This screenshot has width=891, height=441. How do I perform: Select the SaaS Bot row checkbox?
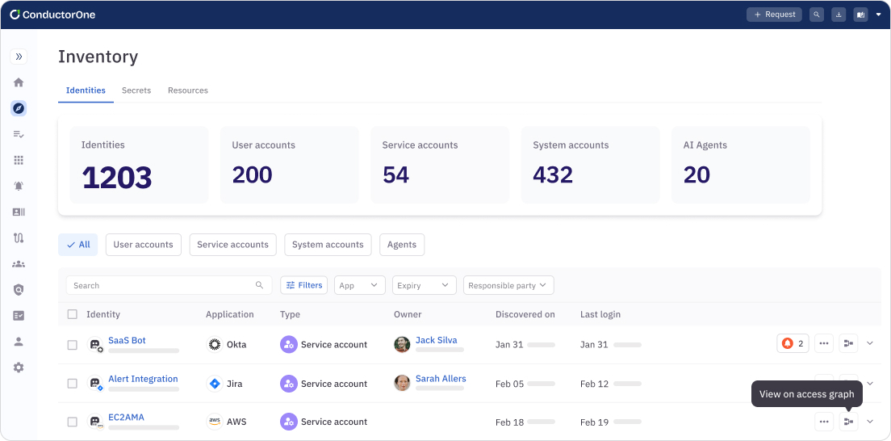tap(73, 345)
